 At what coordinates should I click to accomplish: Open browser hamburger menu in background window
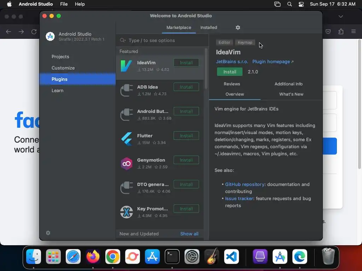[354, 31]
